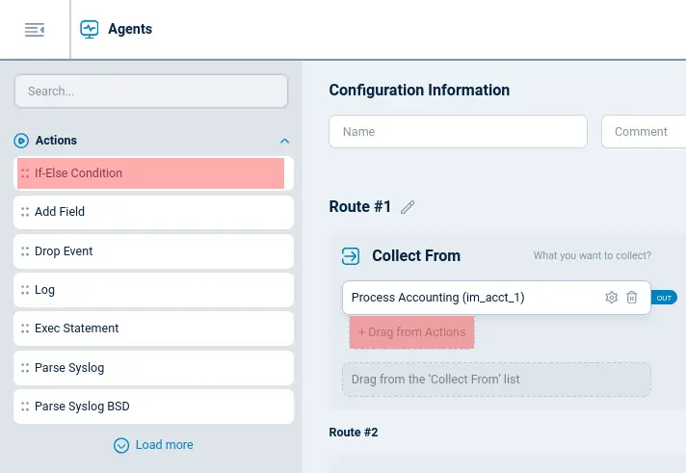686x473 pixels.
Task: Click Load more link
Action: coord(164,445)
